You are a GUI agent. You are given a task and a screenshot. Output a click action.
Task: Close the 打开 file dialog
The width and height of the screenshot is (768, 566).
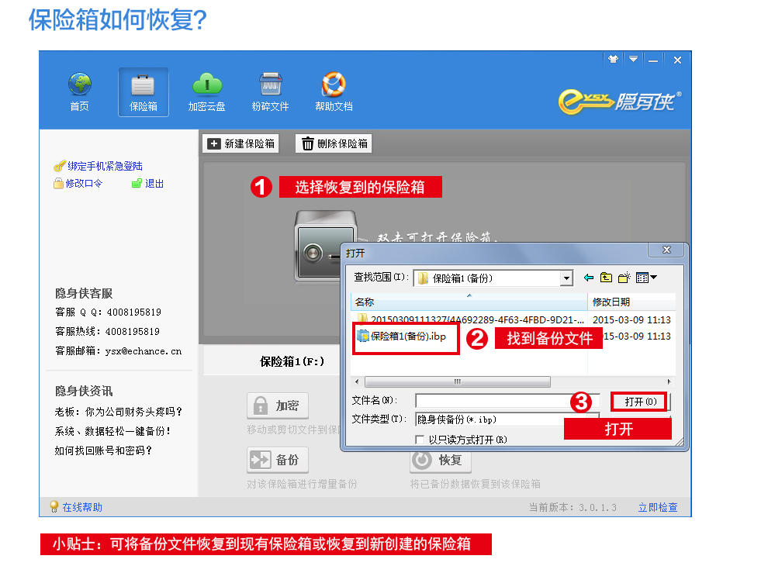click(666, 250)
